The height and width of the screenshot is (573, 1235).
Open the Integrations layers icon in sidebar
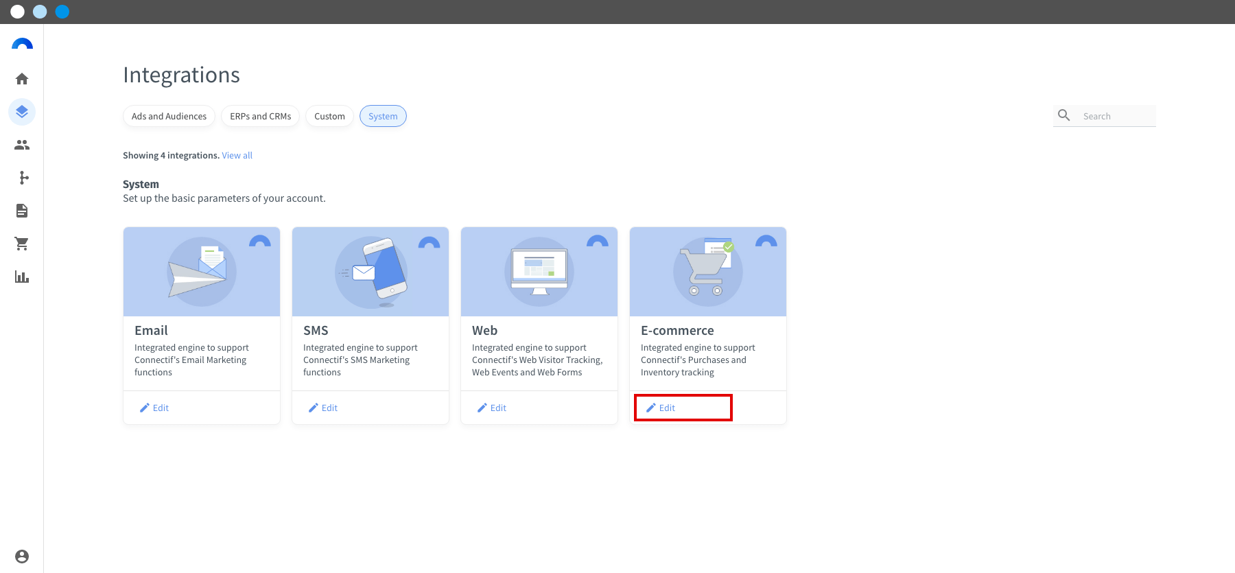(x=22, y=112)
